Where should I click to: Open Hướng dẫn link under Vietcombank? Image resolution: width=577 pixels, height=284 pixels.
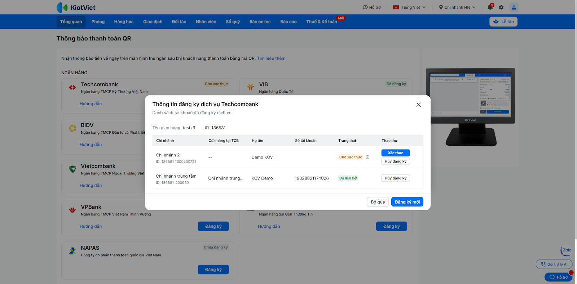point(91,186)
